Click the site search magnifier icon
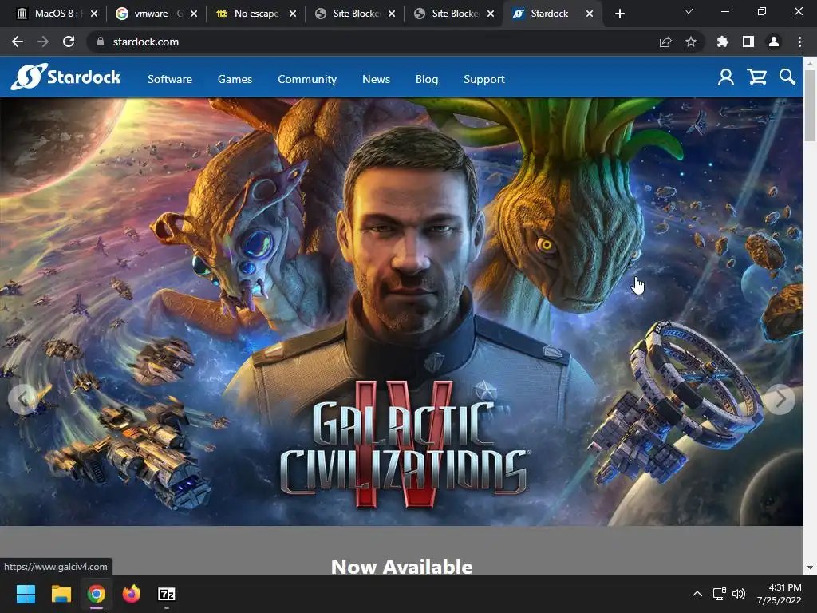Image resolution: width=817 pixels, height=613 pixels. (787, 77)
